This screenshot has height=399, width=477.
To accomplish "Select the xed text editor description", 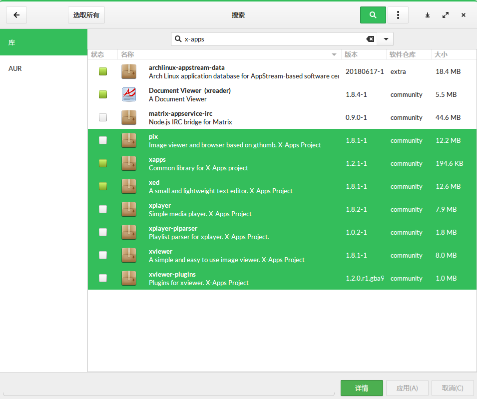I will [x=221, y=191].
